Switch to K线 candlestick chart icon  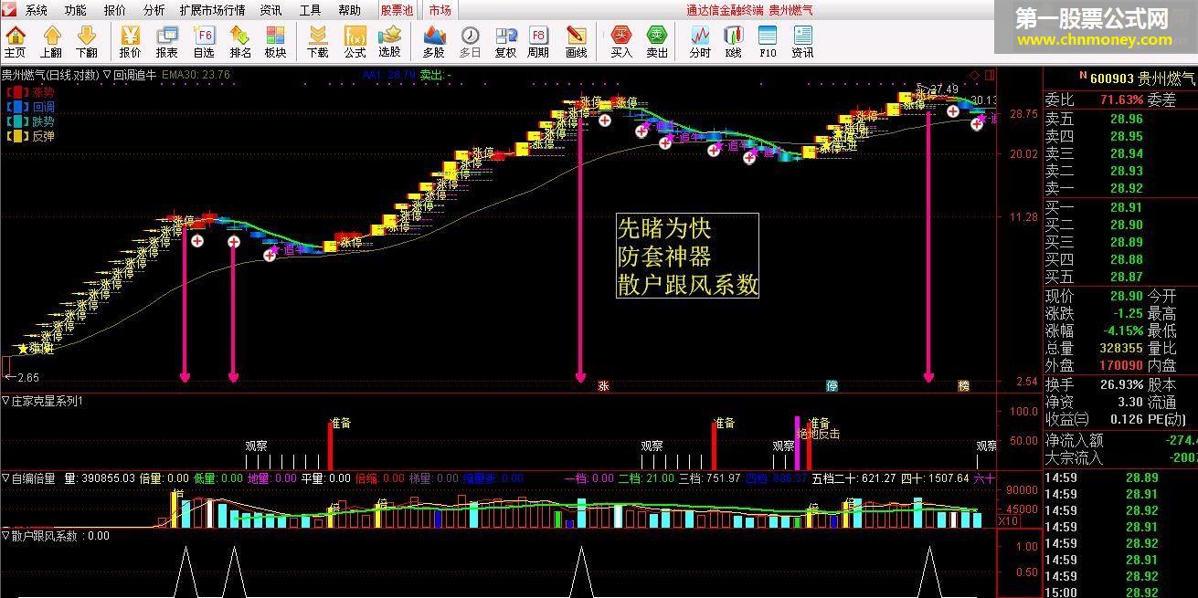(734, 42)
